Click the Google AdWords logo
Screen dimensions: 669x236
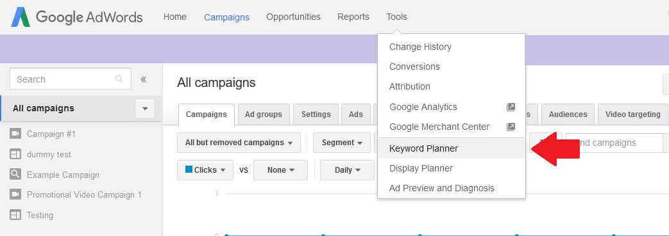click(77, 17)
